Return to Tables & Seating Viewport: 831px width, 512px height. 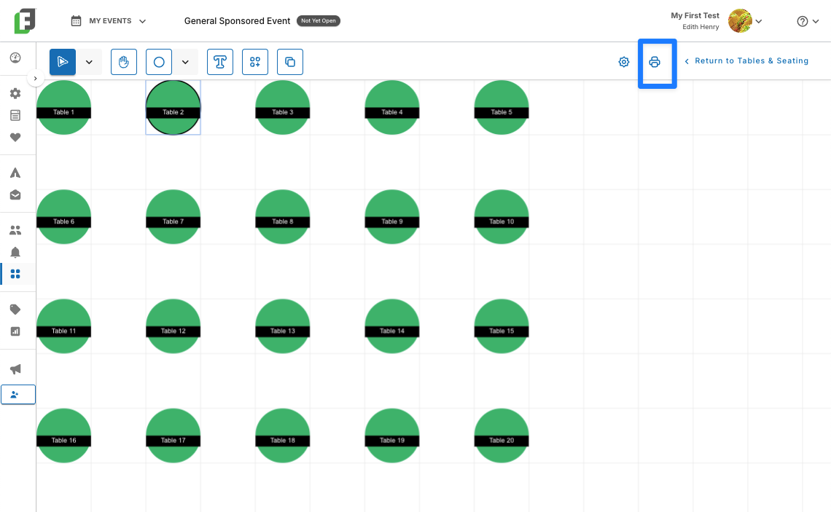(x=746, y=61)
